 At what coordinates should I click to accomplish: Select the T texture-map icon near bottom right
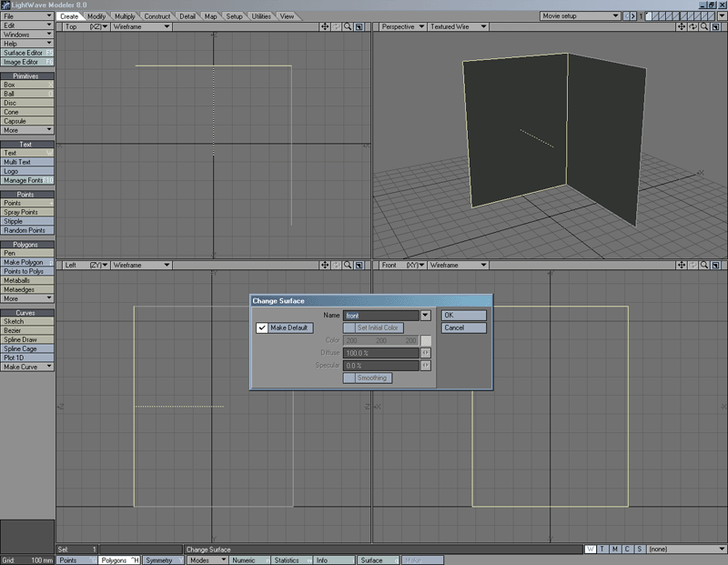click(602, 549)
